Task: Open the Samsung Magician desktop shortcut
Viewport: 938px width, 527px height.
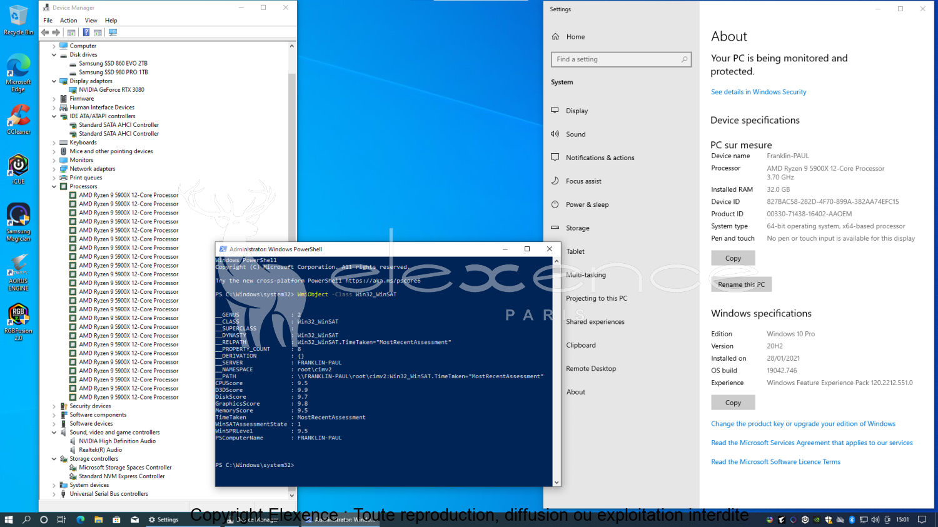Action: click(x=18, y=222)
